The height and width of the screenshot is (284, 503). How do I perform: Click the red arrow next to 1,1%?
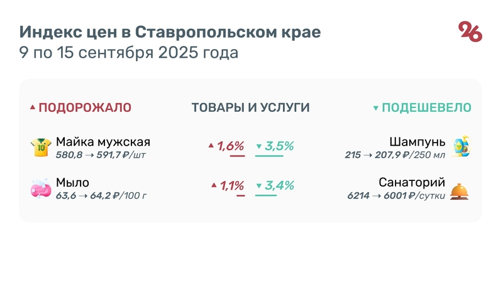[x=214, y=186]
